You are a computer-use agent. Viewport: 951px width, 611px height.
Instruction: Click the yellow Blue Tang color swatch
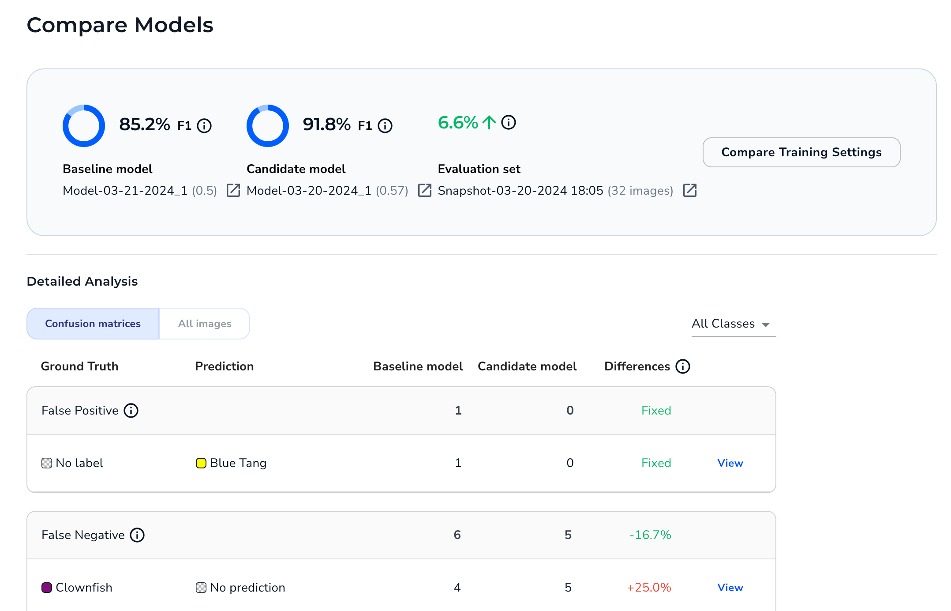click(x=201, y=463)
